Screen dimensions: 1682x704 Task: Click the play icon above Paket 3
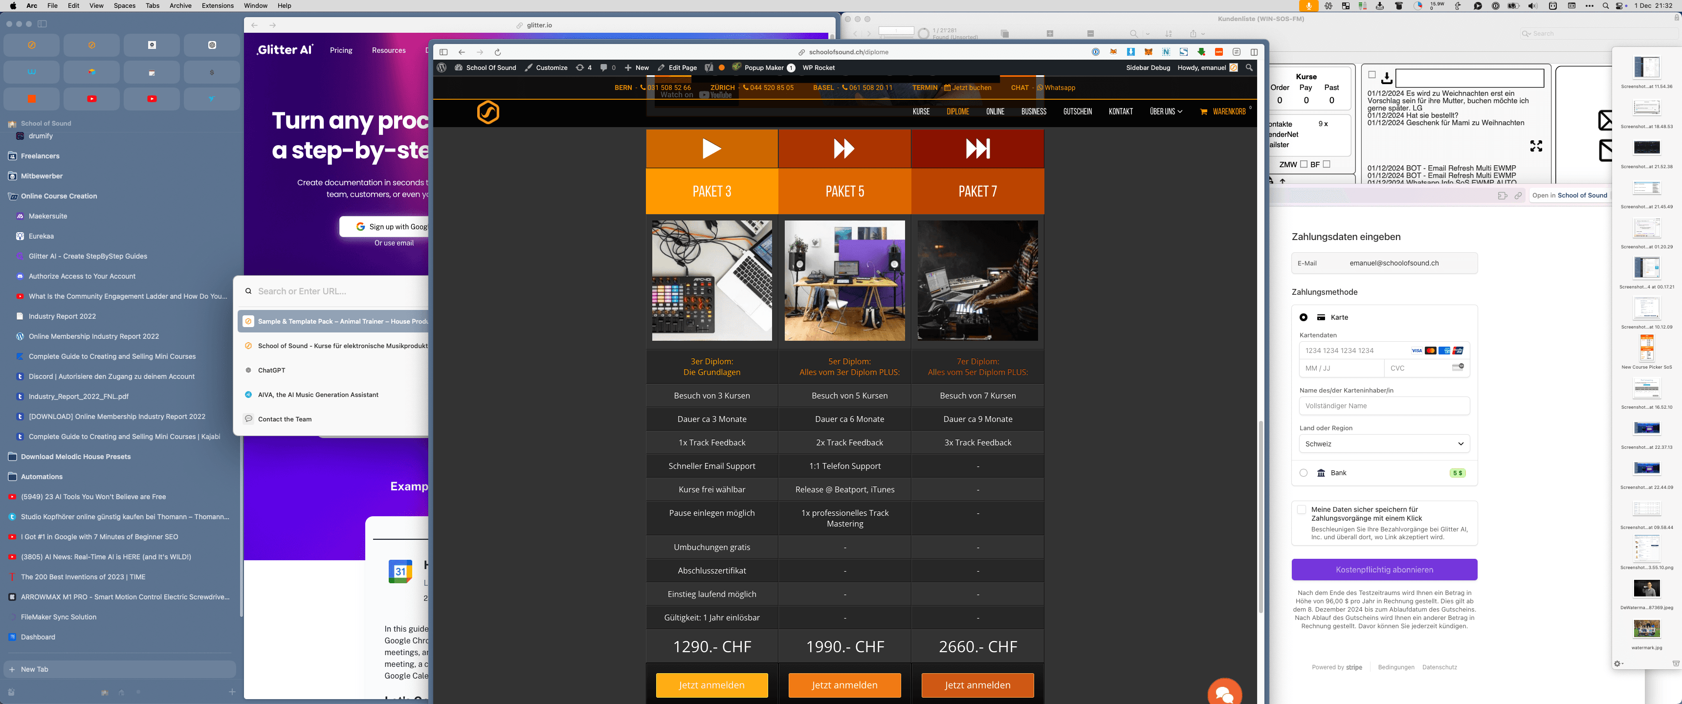[712, 149]
